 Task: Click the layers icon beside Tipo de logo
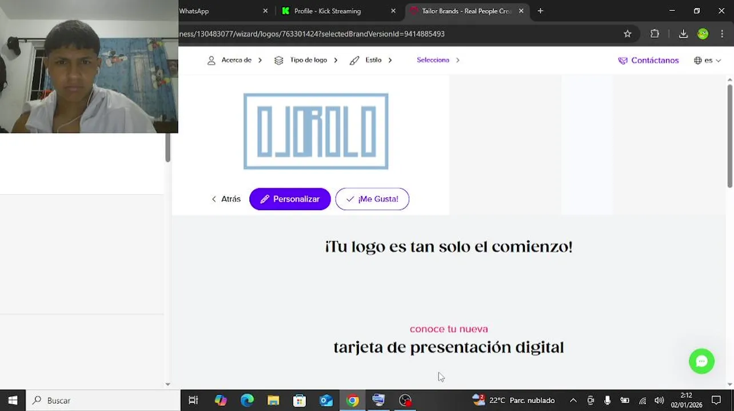(279, 60)
